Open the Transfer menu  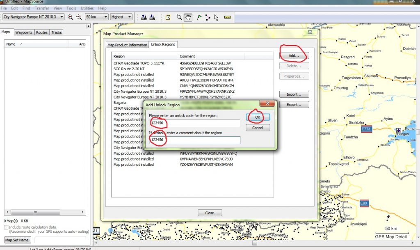(x=42, y=8)
